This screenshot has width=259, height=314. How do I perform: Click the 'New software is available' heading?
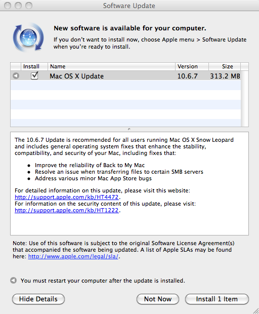click(130, 28)
